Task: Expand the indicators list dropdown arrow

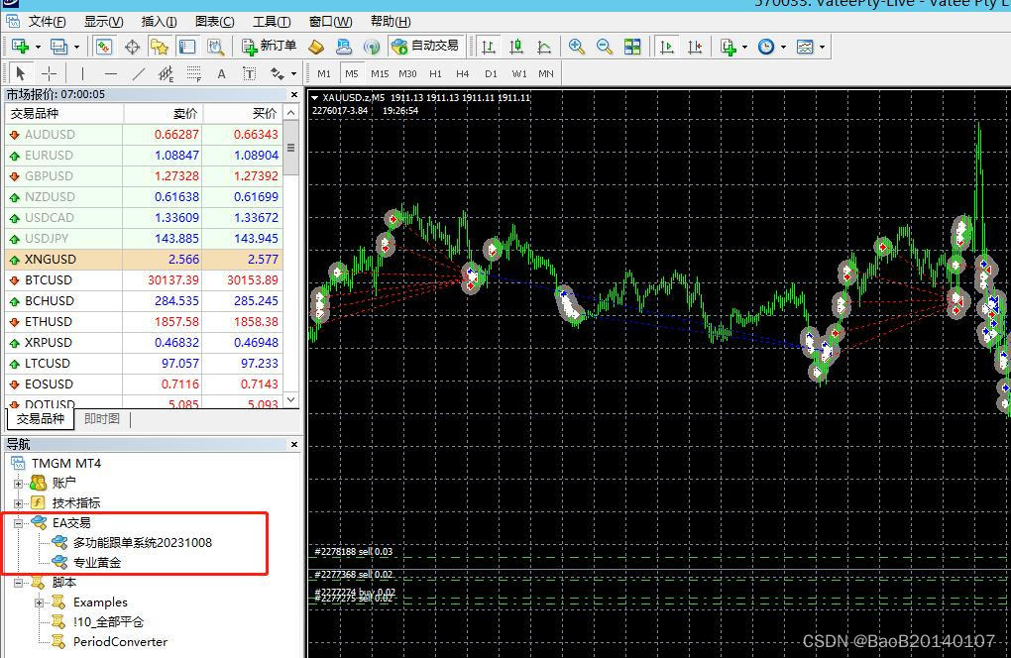Action: [745, 47]
